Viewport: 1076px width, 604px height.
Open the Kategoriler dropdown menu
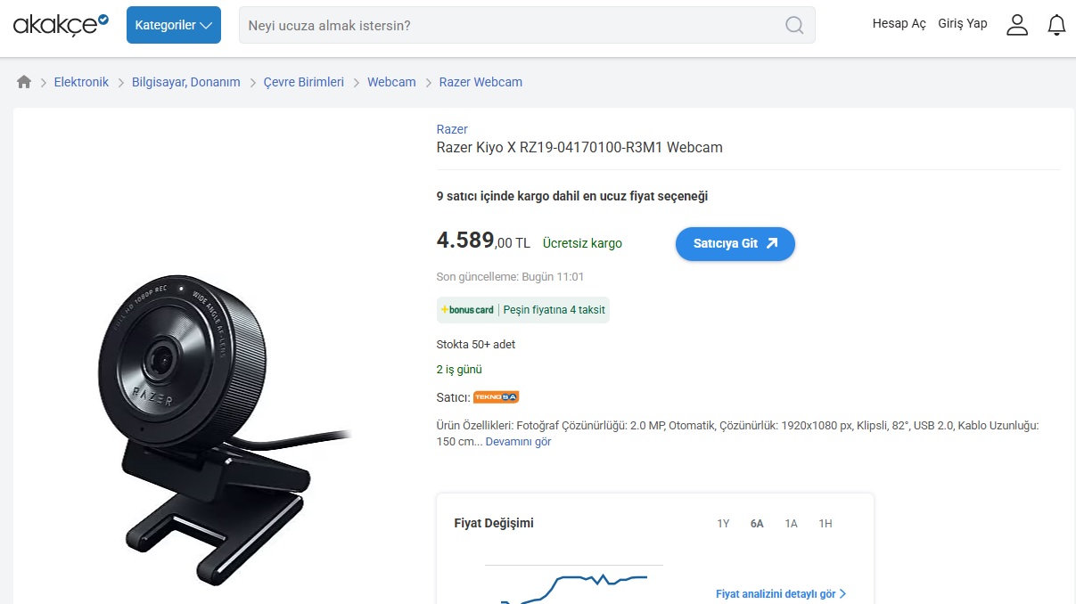tap(174, 25)
